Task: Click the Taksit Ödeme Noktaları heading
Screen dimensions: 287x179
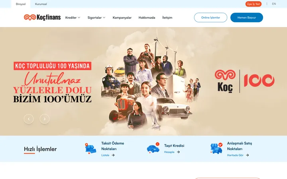Action: pyautogui.click(x=112, y=146)
